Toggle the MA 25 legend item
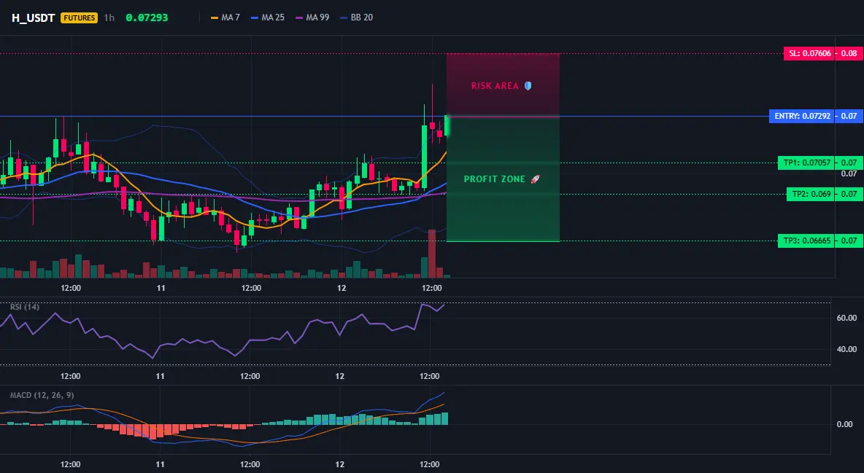The width and height of the screenshot is (864, 473). click(268, 17)
